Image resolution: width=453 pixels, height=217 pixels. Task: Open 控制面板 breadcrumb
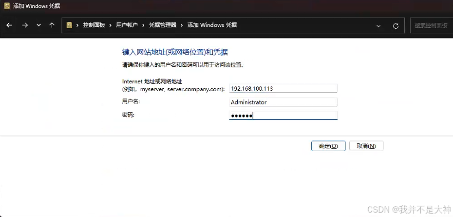click(x=94, y=25)
